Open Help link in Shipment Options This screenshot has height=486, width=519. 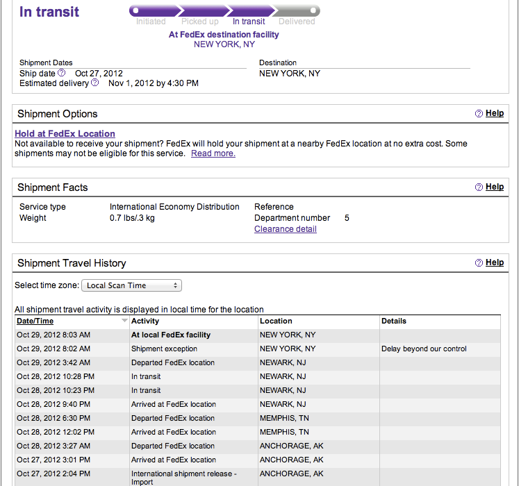495,113
